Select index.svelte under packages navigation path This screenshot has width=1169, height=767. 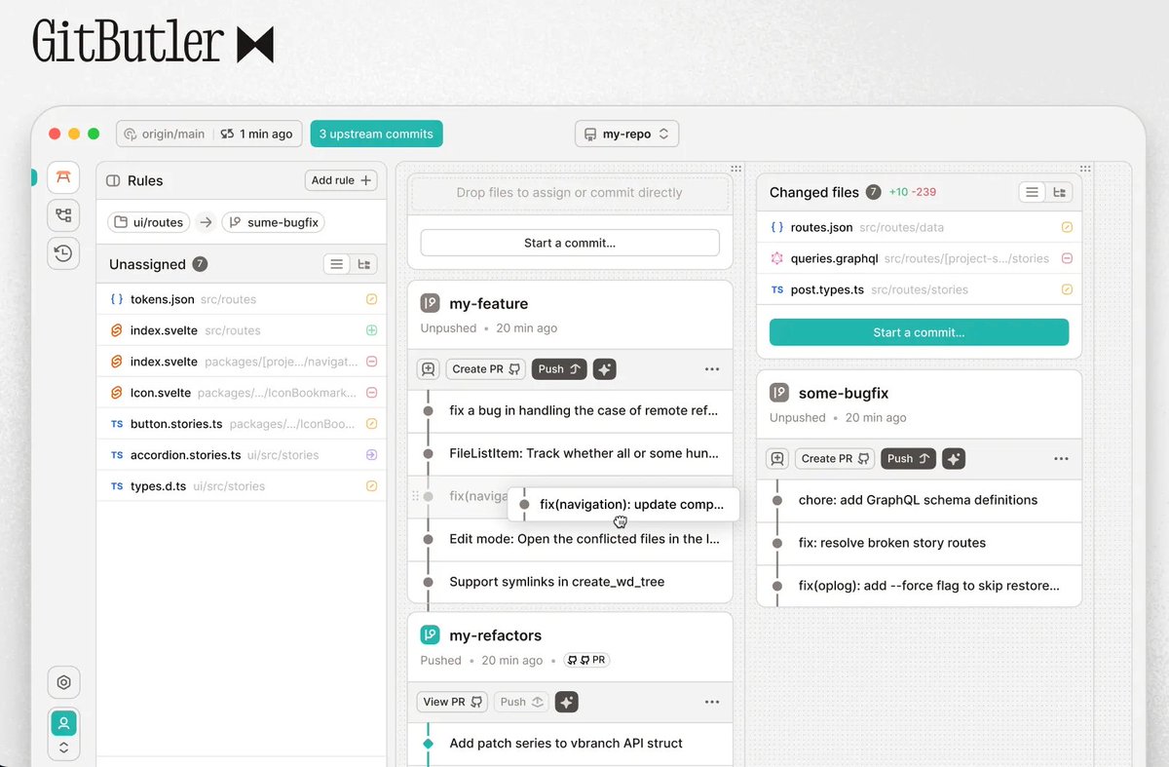pos(242,362)
